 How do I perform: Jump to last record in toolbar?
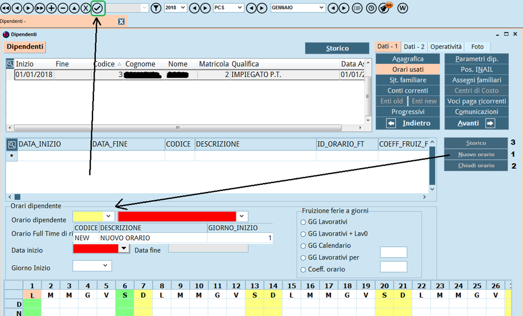[x=40, y=8]
